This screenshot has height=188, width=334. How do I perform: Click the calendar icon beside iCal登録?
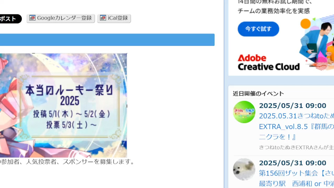click(103, 18)
